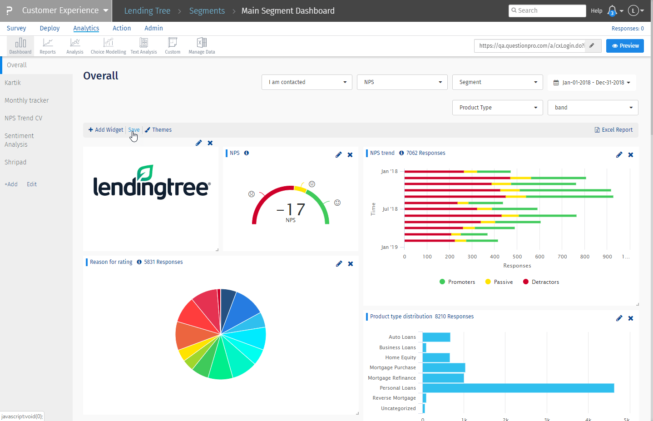Open the Segment filter dropdown
The width and height of the screenshot is (653, 421).
point(498,82)
